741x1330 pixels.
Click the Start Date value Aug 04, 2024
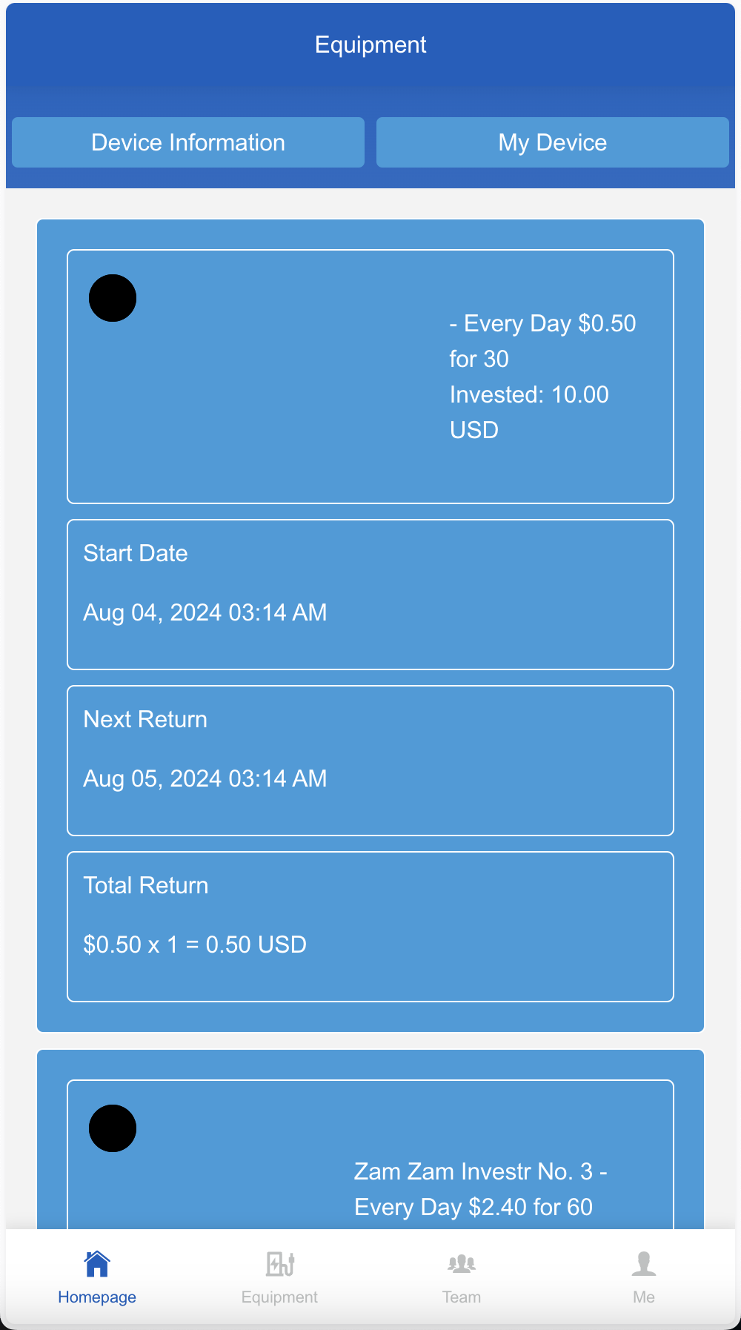coord(205,612)
